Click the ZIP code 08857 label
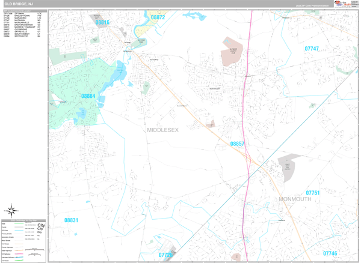Image resolution: width=361 pixels, height=263 pixels. point(238,144)
